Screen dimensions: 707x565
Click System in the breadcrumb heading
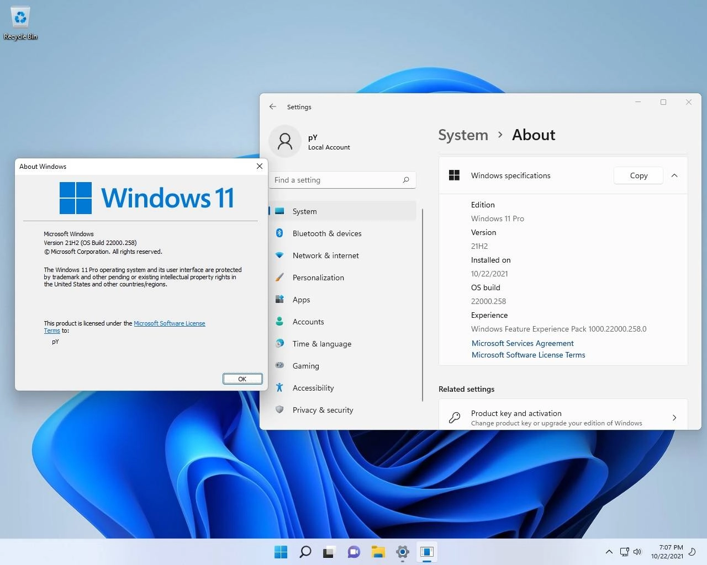tap(463, 135)
